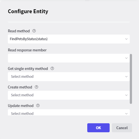
Task: Expand using the Read response member chevron
Action: coord(126,58)
